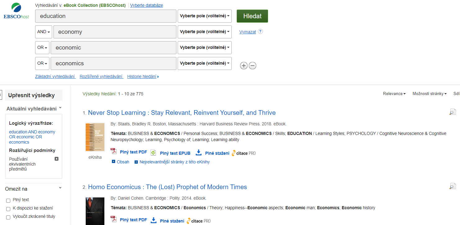Click the EBSCOhost logo

[16, 11]
